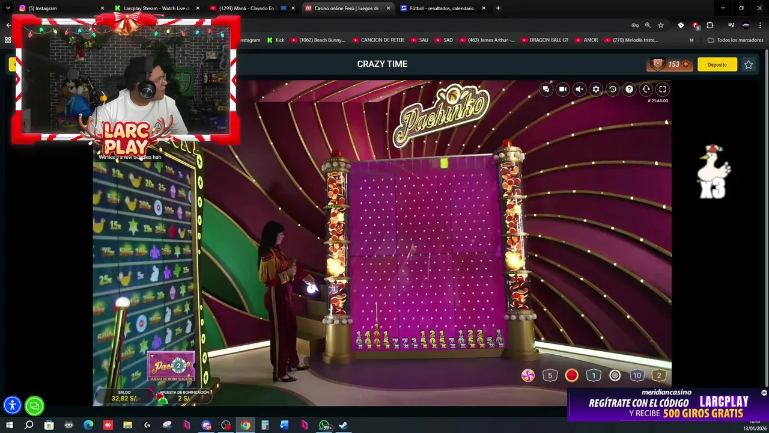This screenshot has height=433, width=769.
Task: Click the meridiancasino LARCPLAY promo banner
Action: 668,405
